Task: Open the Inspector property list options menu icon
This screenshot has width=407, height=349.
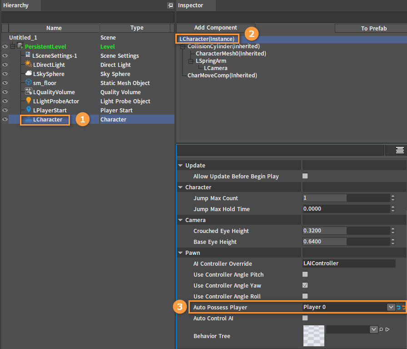Action: pyautogui.click(x=400, y=150)
